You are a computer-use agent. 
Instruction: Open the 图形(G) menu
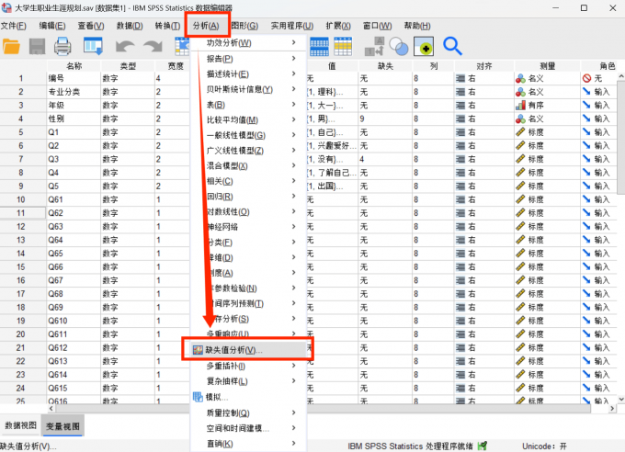pos(244,26)
